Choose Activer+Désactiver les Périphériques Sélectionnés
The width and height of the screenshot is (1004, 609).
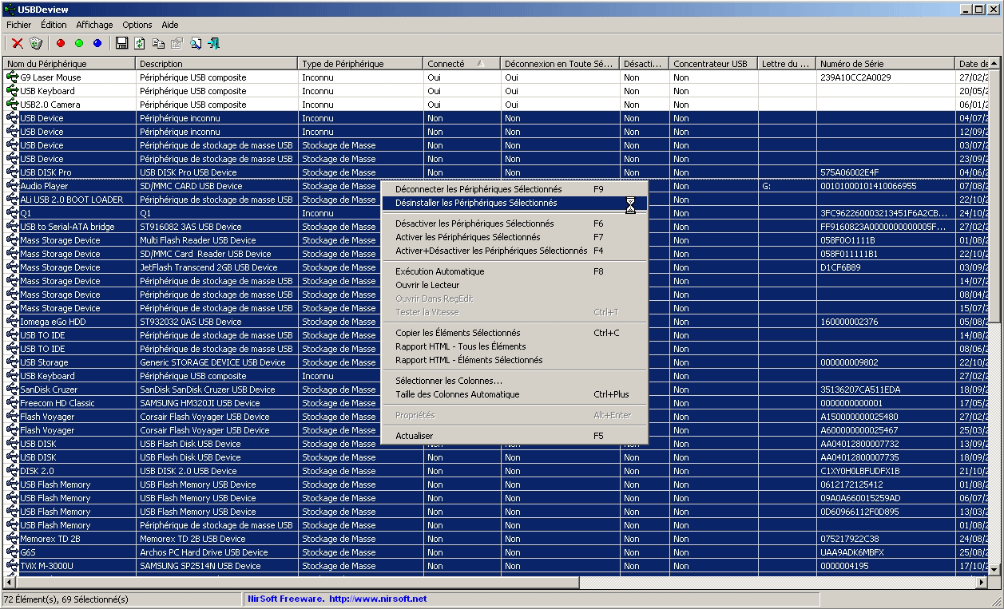tap(514, 251)
